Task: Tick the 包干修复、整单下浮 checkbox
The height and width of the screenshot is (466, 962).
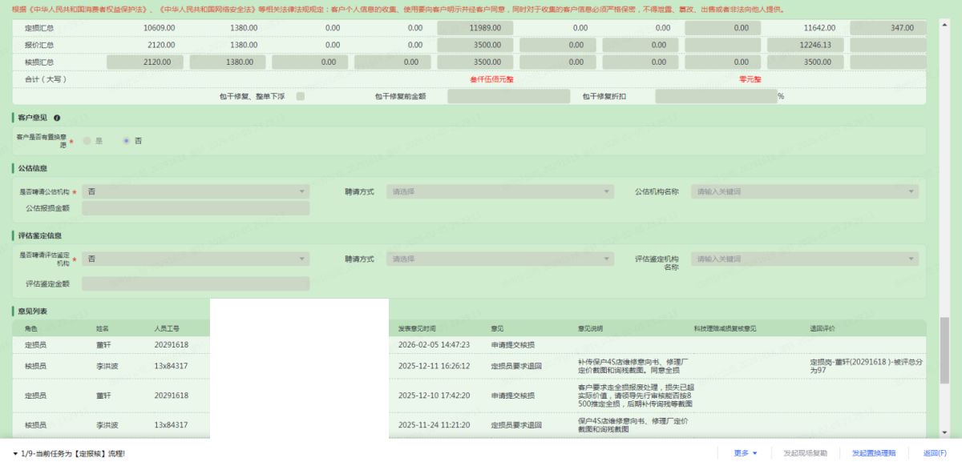Action: (301, 96)
